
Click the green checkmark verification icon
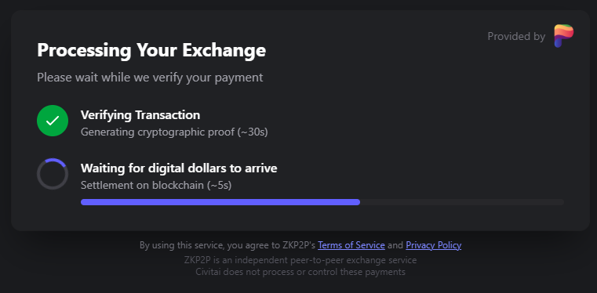53,121
